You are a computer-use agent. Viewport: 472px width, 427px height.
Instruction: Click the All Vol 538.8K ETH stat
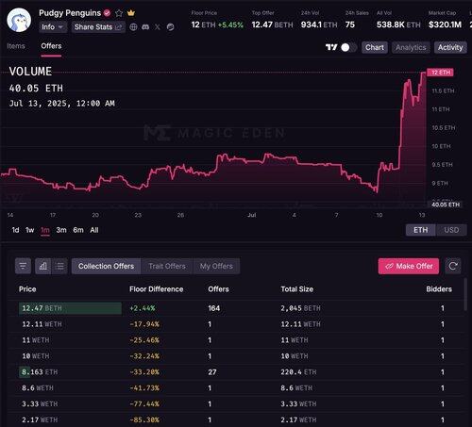[x=398, y=20]
